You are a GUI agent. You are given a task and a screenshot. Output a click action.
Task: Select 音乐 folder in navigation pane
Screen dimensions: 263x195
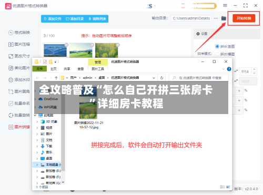pyautogui.click(x=46, y=152)
